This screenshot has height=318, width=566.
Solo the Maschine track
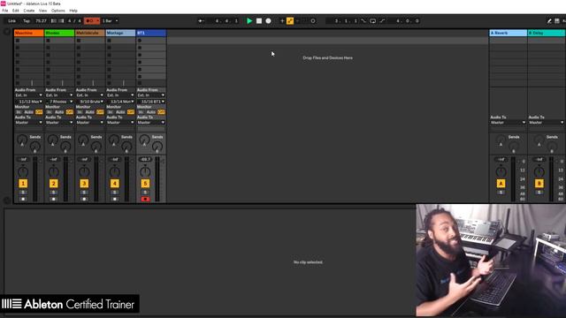[x=23, y=193]
